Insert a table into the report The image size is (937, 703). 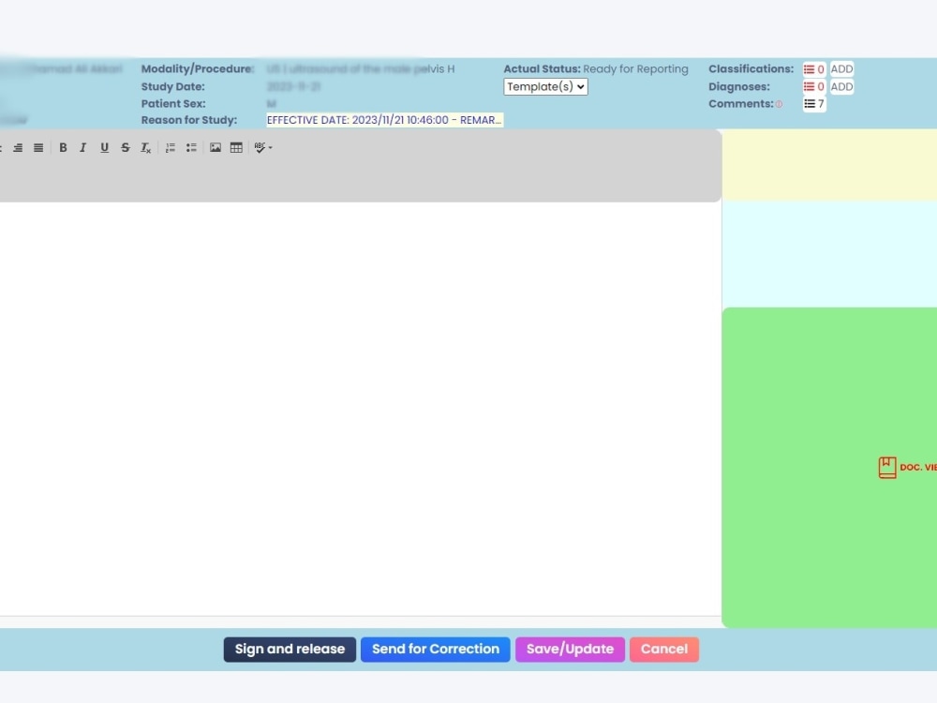[236, 147]
